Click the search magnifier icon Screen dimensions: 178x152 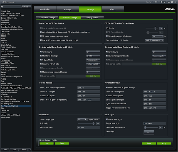point(2,7)
